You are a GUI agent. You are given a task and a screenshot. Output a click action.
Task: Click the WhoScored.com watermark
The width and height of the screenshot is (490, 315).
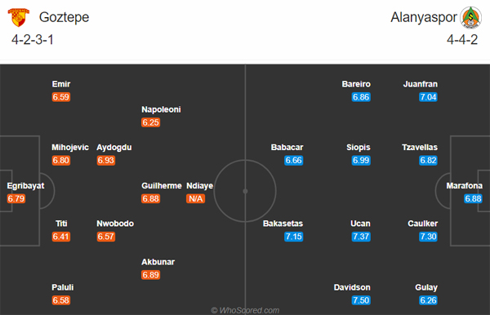[245, 310]
